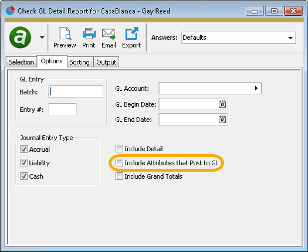Click the pie chart title bar icon
Screen dimensions: 308x252
[x=10, y=11]
